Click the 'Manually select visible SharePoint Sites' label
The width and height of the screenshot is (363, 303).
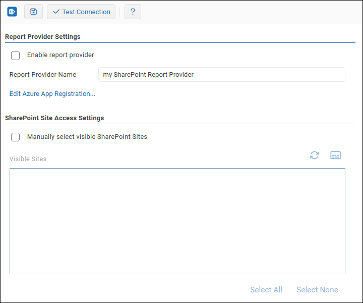tap(87, 136)
